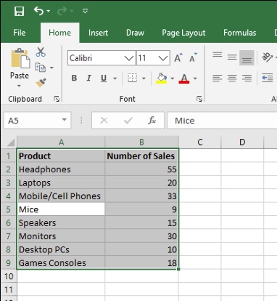The width and height of the screenshot is (277, 301).
Task: Expand the Name Box dropdown arrow
Action: (x=65, y=120)
